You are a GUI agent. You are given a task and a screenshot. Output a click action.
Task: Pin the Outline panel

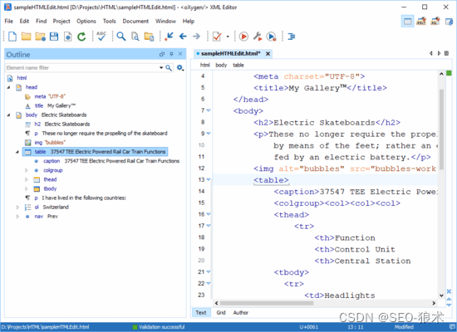point(171,54)
